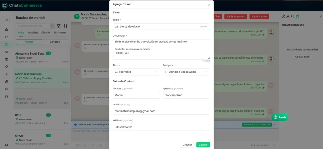Open the line chart analytics sidebar icon
This screenshot has height=149, width=323.
coord(6,37)
